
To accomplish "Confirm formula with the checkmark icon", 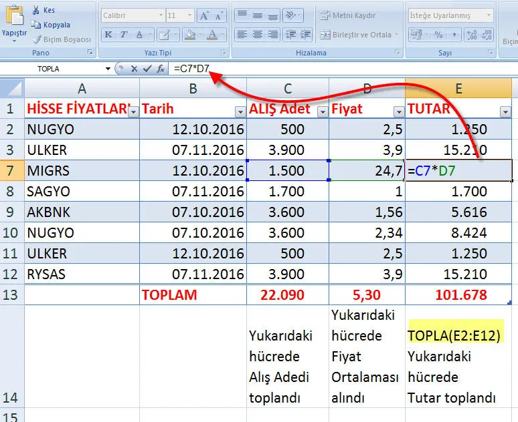I will [x=147, y=68].
